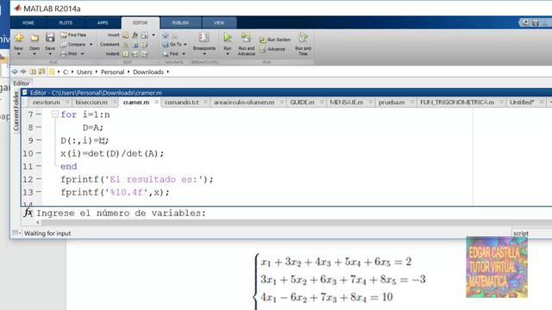Switch to the VIEW ribbon tab
552x310 pixels.
(219, 23)
